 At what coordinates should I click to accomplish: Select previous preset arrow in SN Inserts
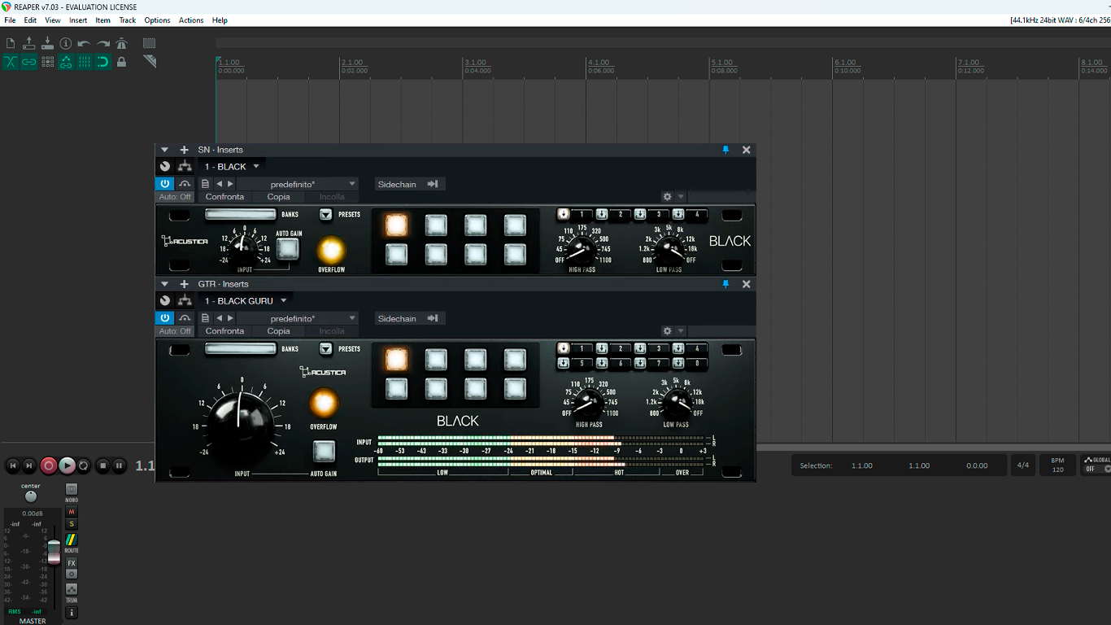tap(219, 184)
